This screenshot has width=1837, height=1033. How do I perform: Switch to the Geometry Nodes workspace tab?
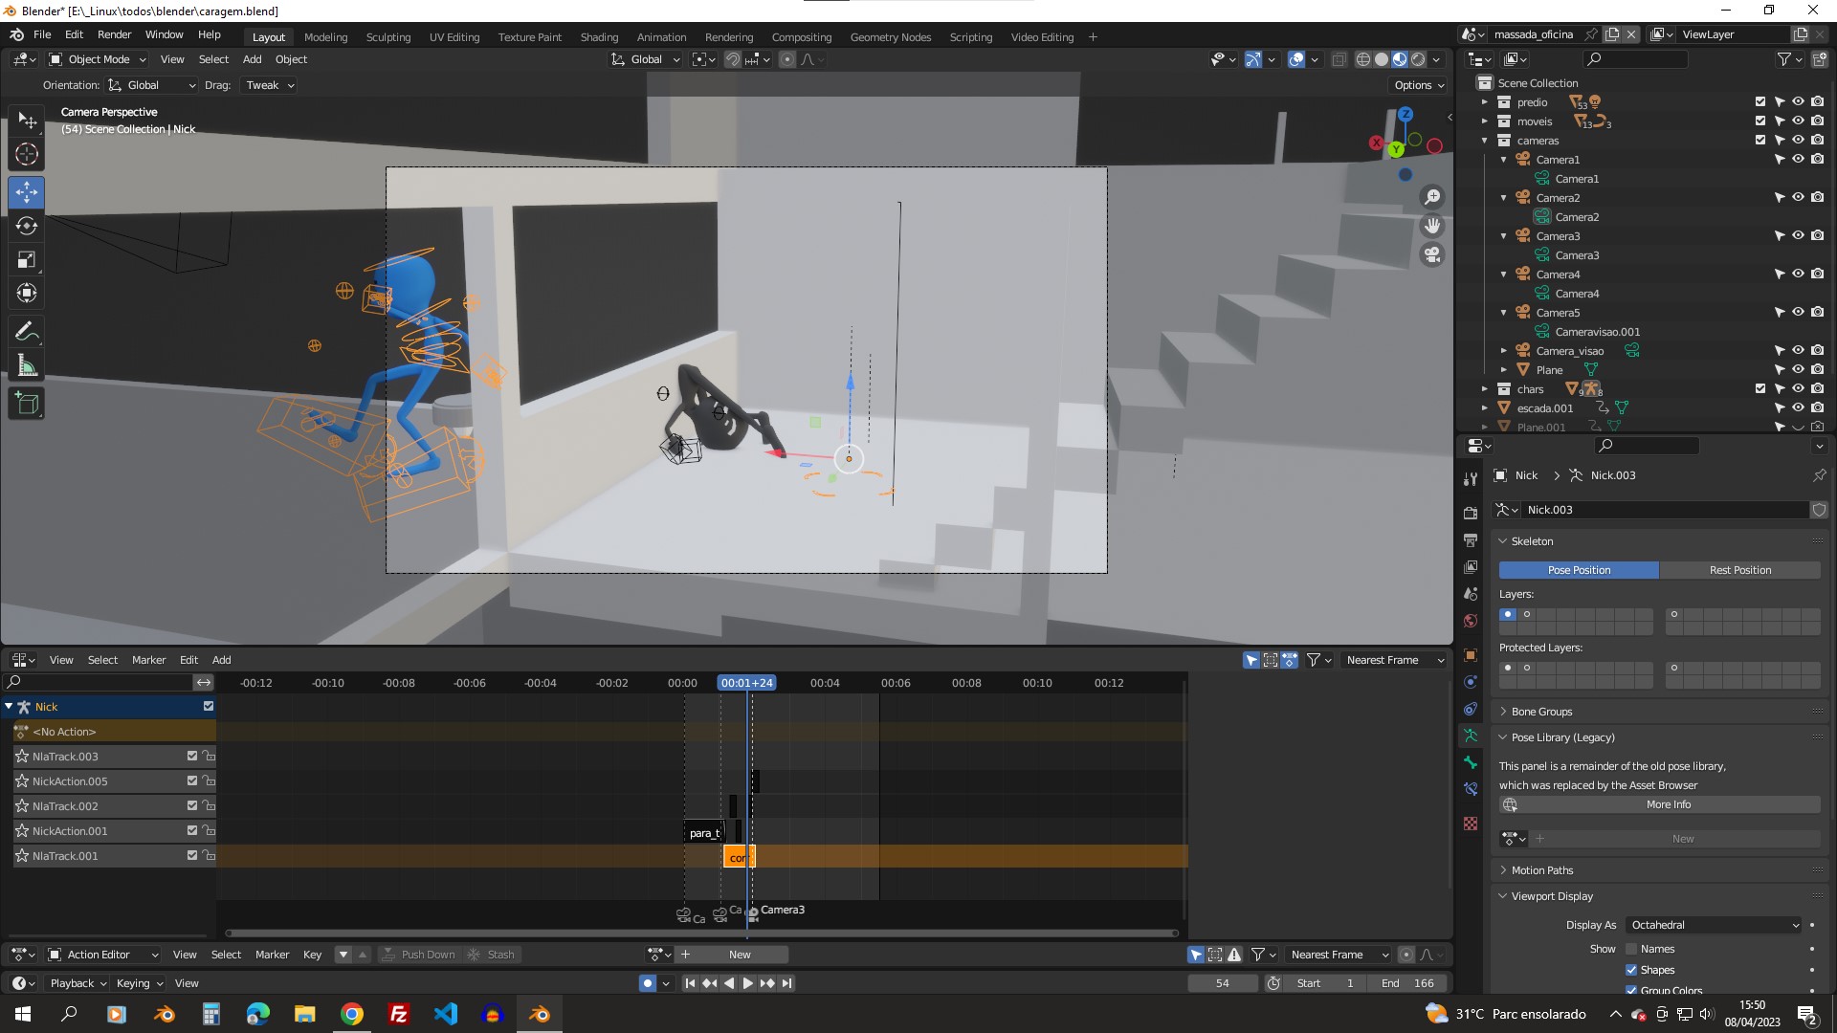point(890,37)
